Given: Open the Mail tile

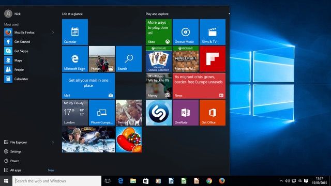Looking at the screenshot, I should point(88,86).
